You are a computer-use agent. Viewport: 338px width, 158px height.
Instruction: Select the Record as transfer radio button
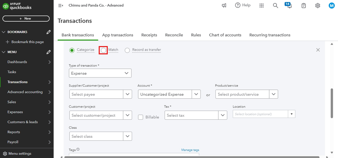tap(127, 50)
